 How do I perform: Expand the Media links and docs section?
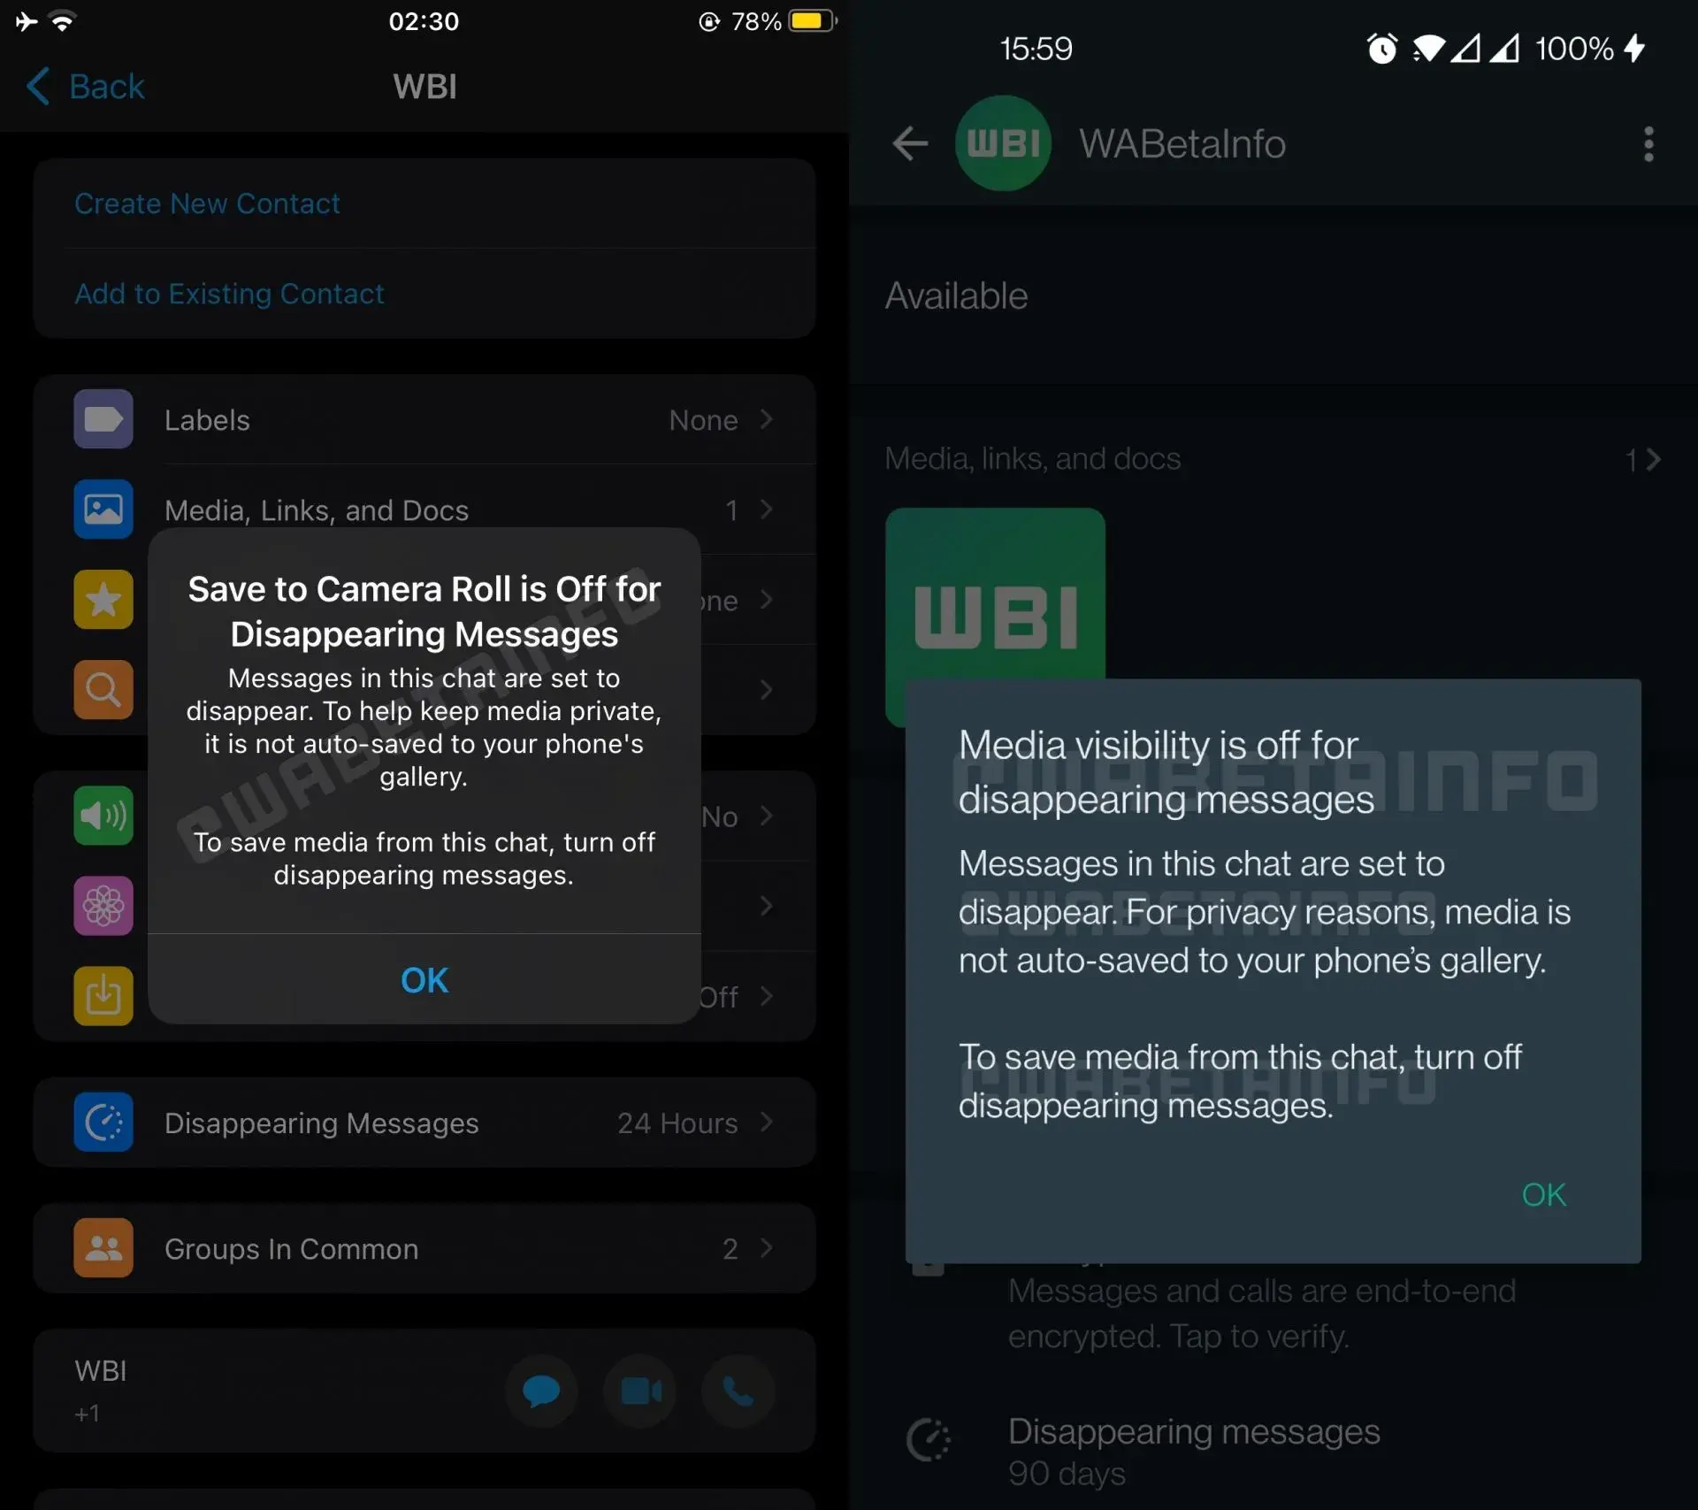pos(1648,457)
